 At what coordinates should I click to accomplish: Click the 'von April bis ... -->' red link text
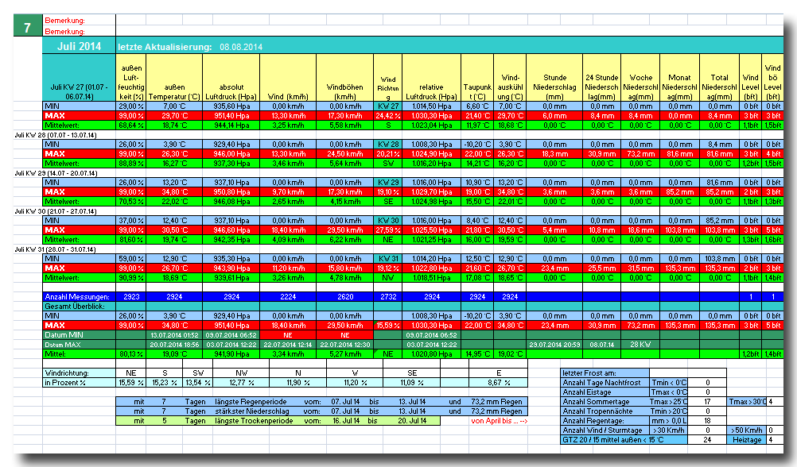(x=500, y=421)
